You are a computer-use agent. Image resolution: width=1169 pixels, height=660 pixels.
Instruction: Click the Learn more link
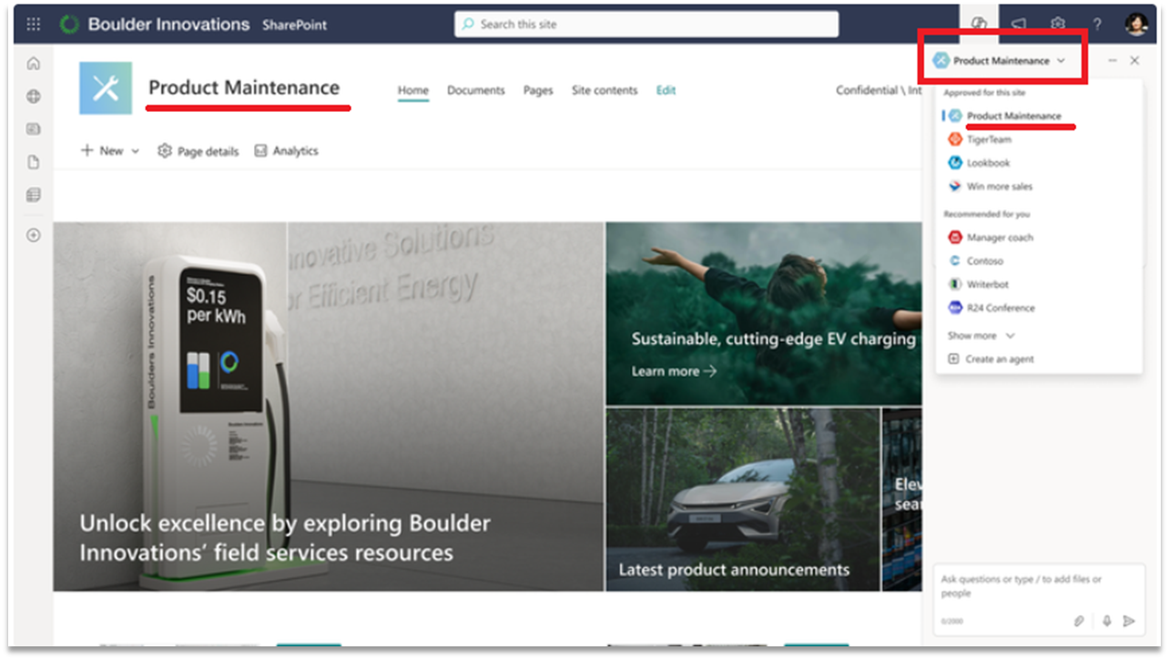(x=674, y=371)
